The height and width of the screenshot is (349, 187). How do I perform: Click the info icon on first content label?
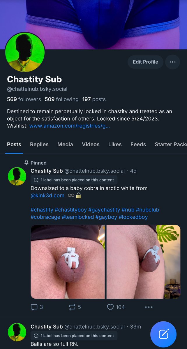(x=36, y=180)
